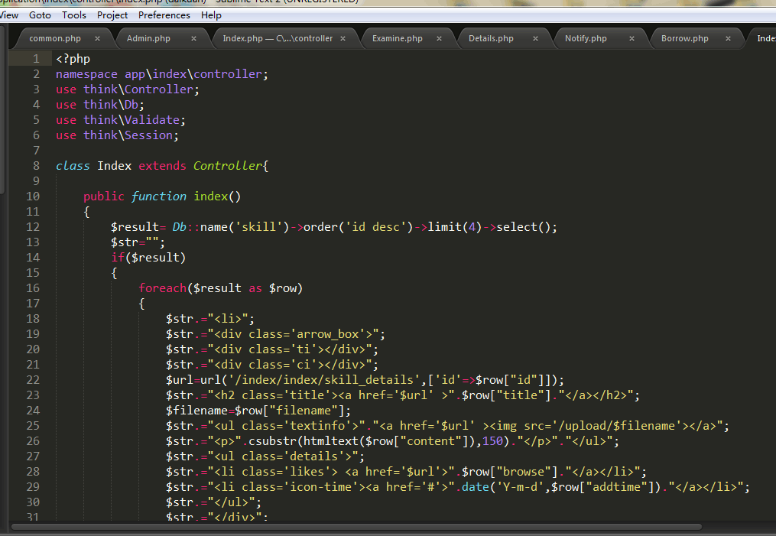776x536 pixels.
Task: Click line number 8 in the gutter
Action: [x=36, y=166]
